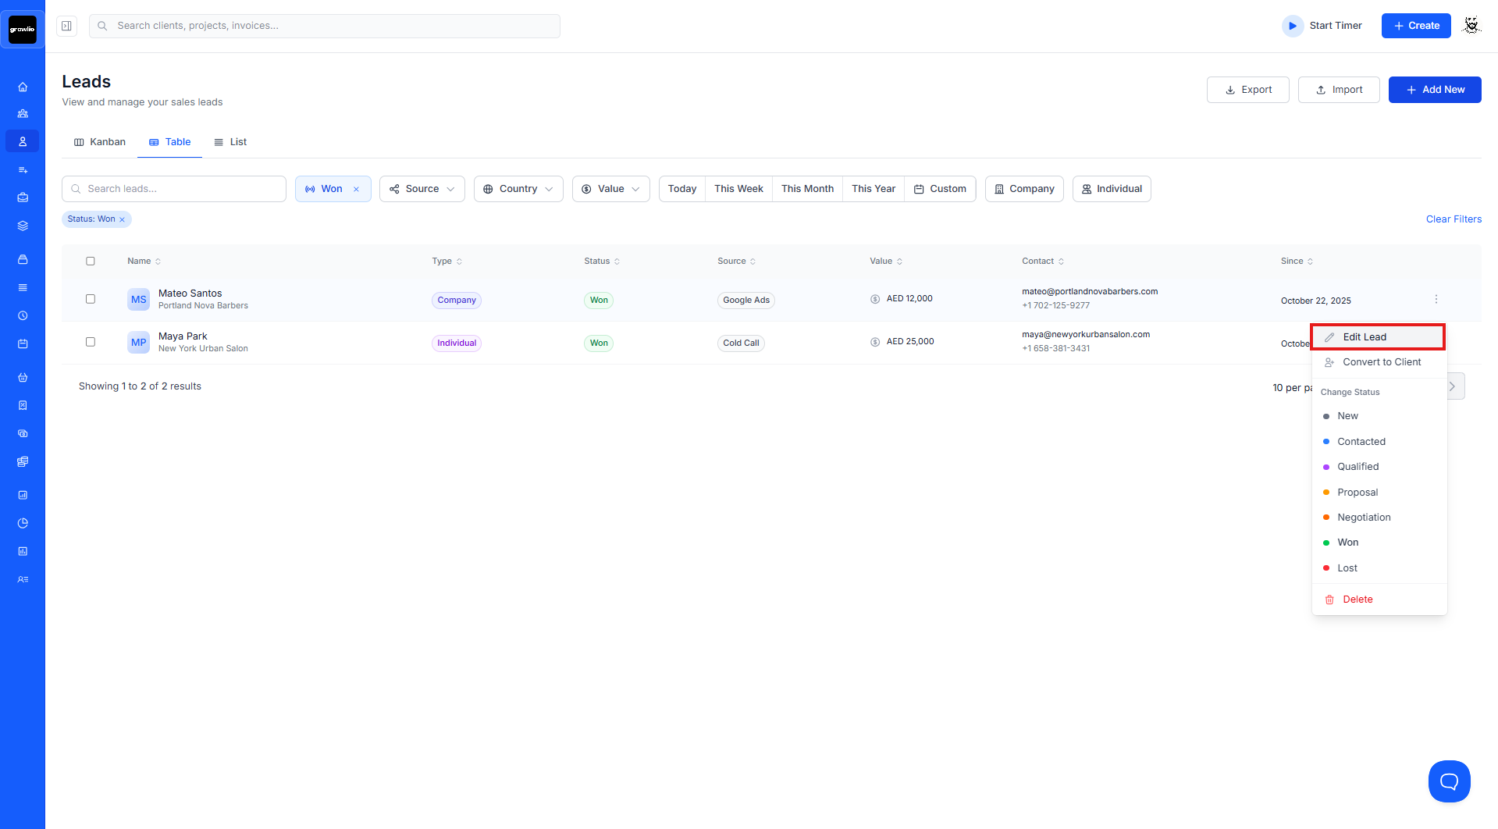Switch to the Kanban view tab

[x=100, y=142]
